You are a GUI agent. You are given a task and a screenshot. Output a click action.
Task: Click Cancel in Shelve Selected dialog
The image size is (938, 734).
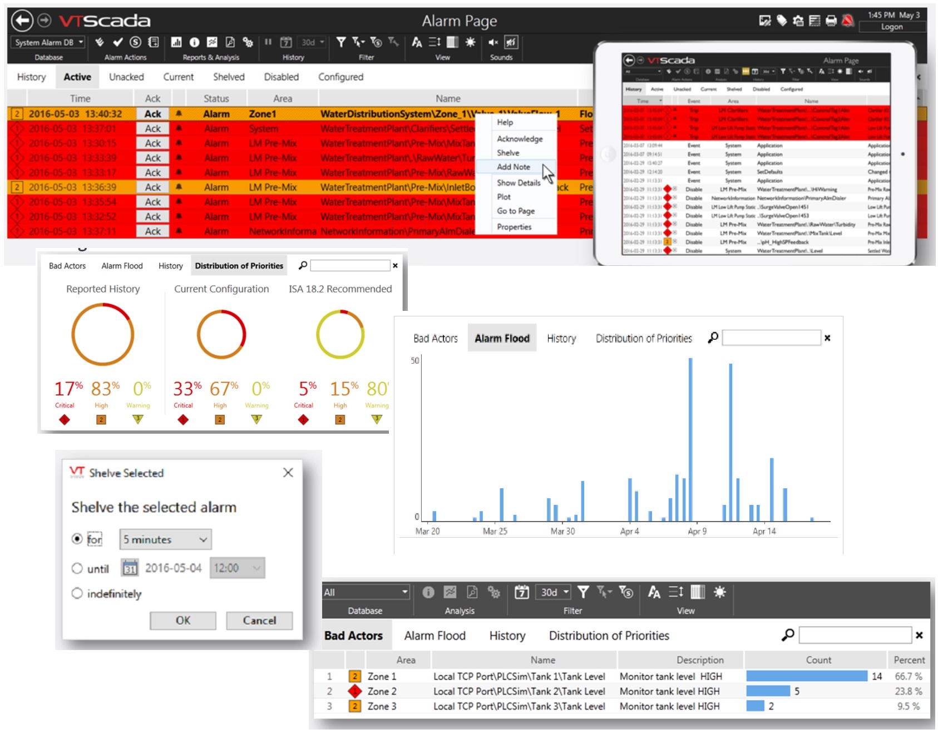pos(259,621)
